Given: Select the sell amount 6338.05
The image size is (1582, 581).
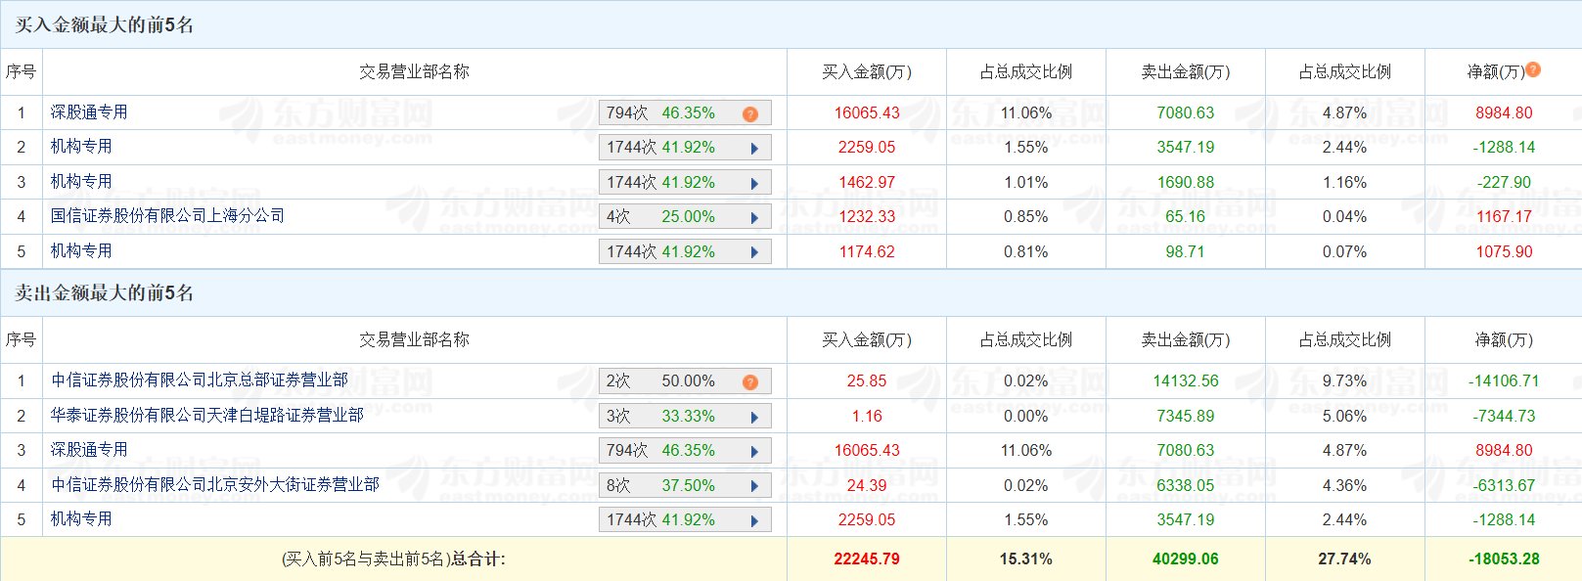Looking at the screenshot, I should pos(1186,486).
